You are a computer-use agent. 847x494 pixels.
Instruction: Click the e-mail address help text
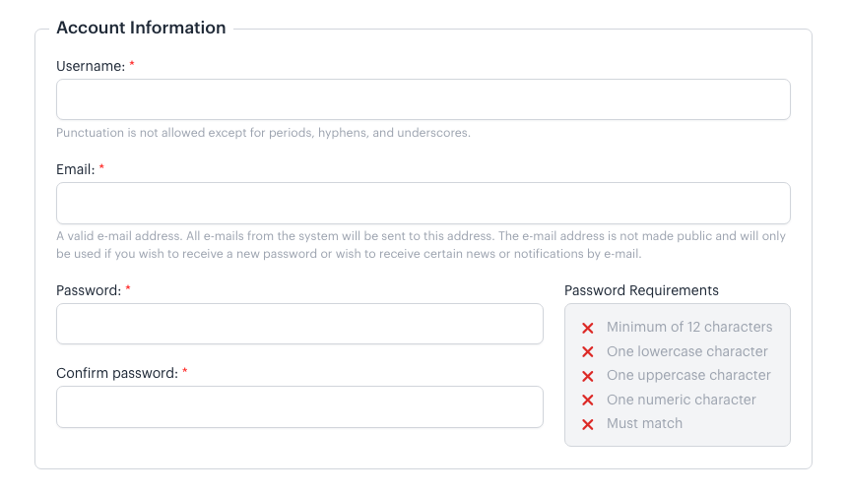(421, 245)
